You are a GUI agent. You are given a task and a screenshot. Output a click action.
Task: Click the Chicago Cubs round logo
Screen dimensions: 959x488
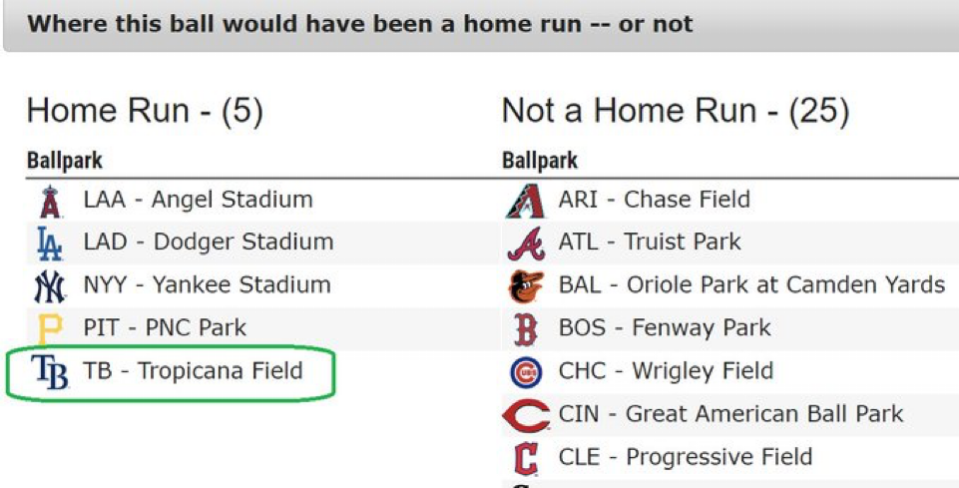click(x=526, y=372)
